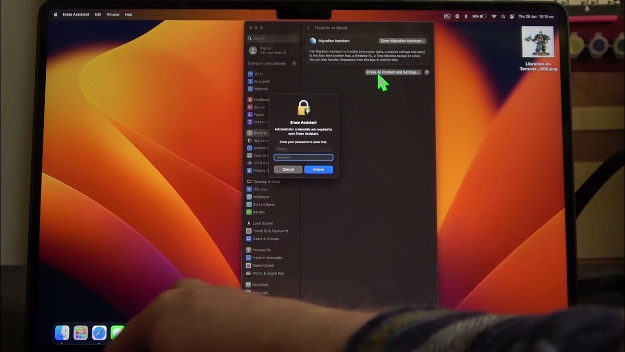Click the Sound sidebar icon

click(250, 107)
